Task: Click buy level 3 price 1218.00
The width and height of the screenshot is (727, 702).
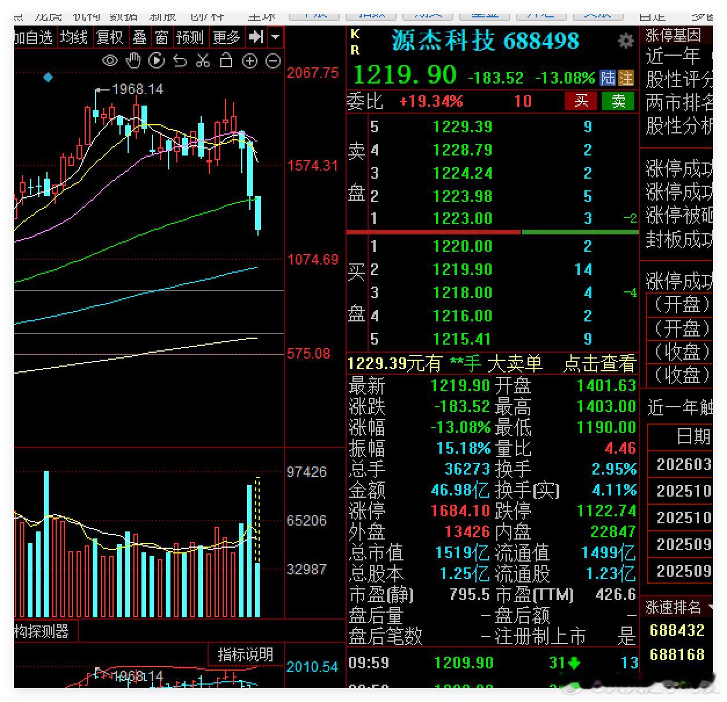Action: pos(462,292)
